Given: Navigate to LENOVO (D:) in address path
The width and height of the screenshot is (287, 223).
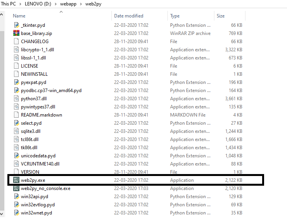Looking at the screenshot, I should coord(39,3).
